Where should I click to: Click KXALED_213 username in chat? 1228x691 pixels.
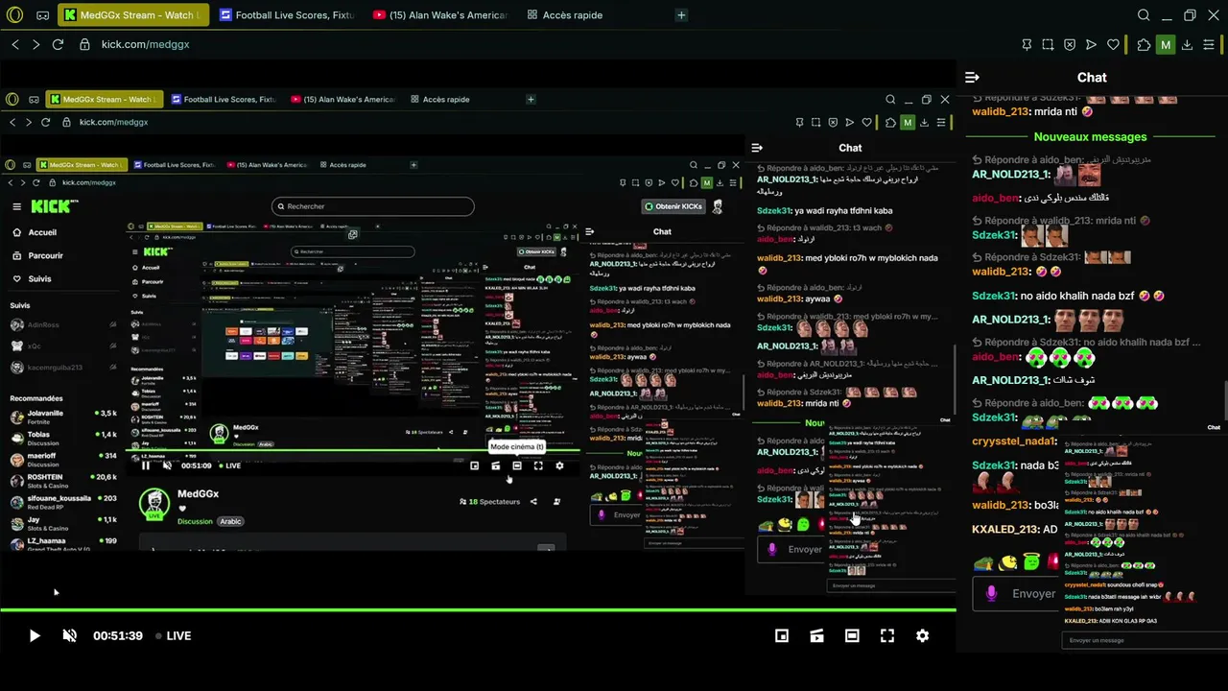pyautogui.click(x=1005, y=530)
